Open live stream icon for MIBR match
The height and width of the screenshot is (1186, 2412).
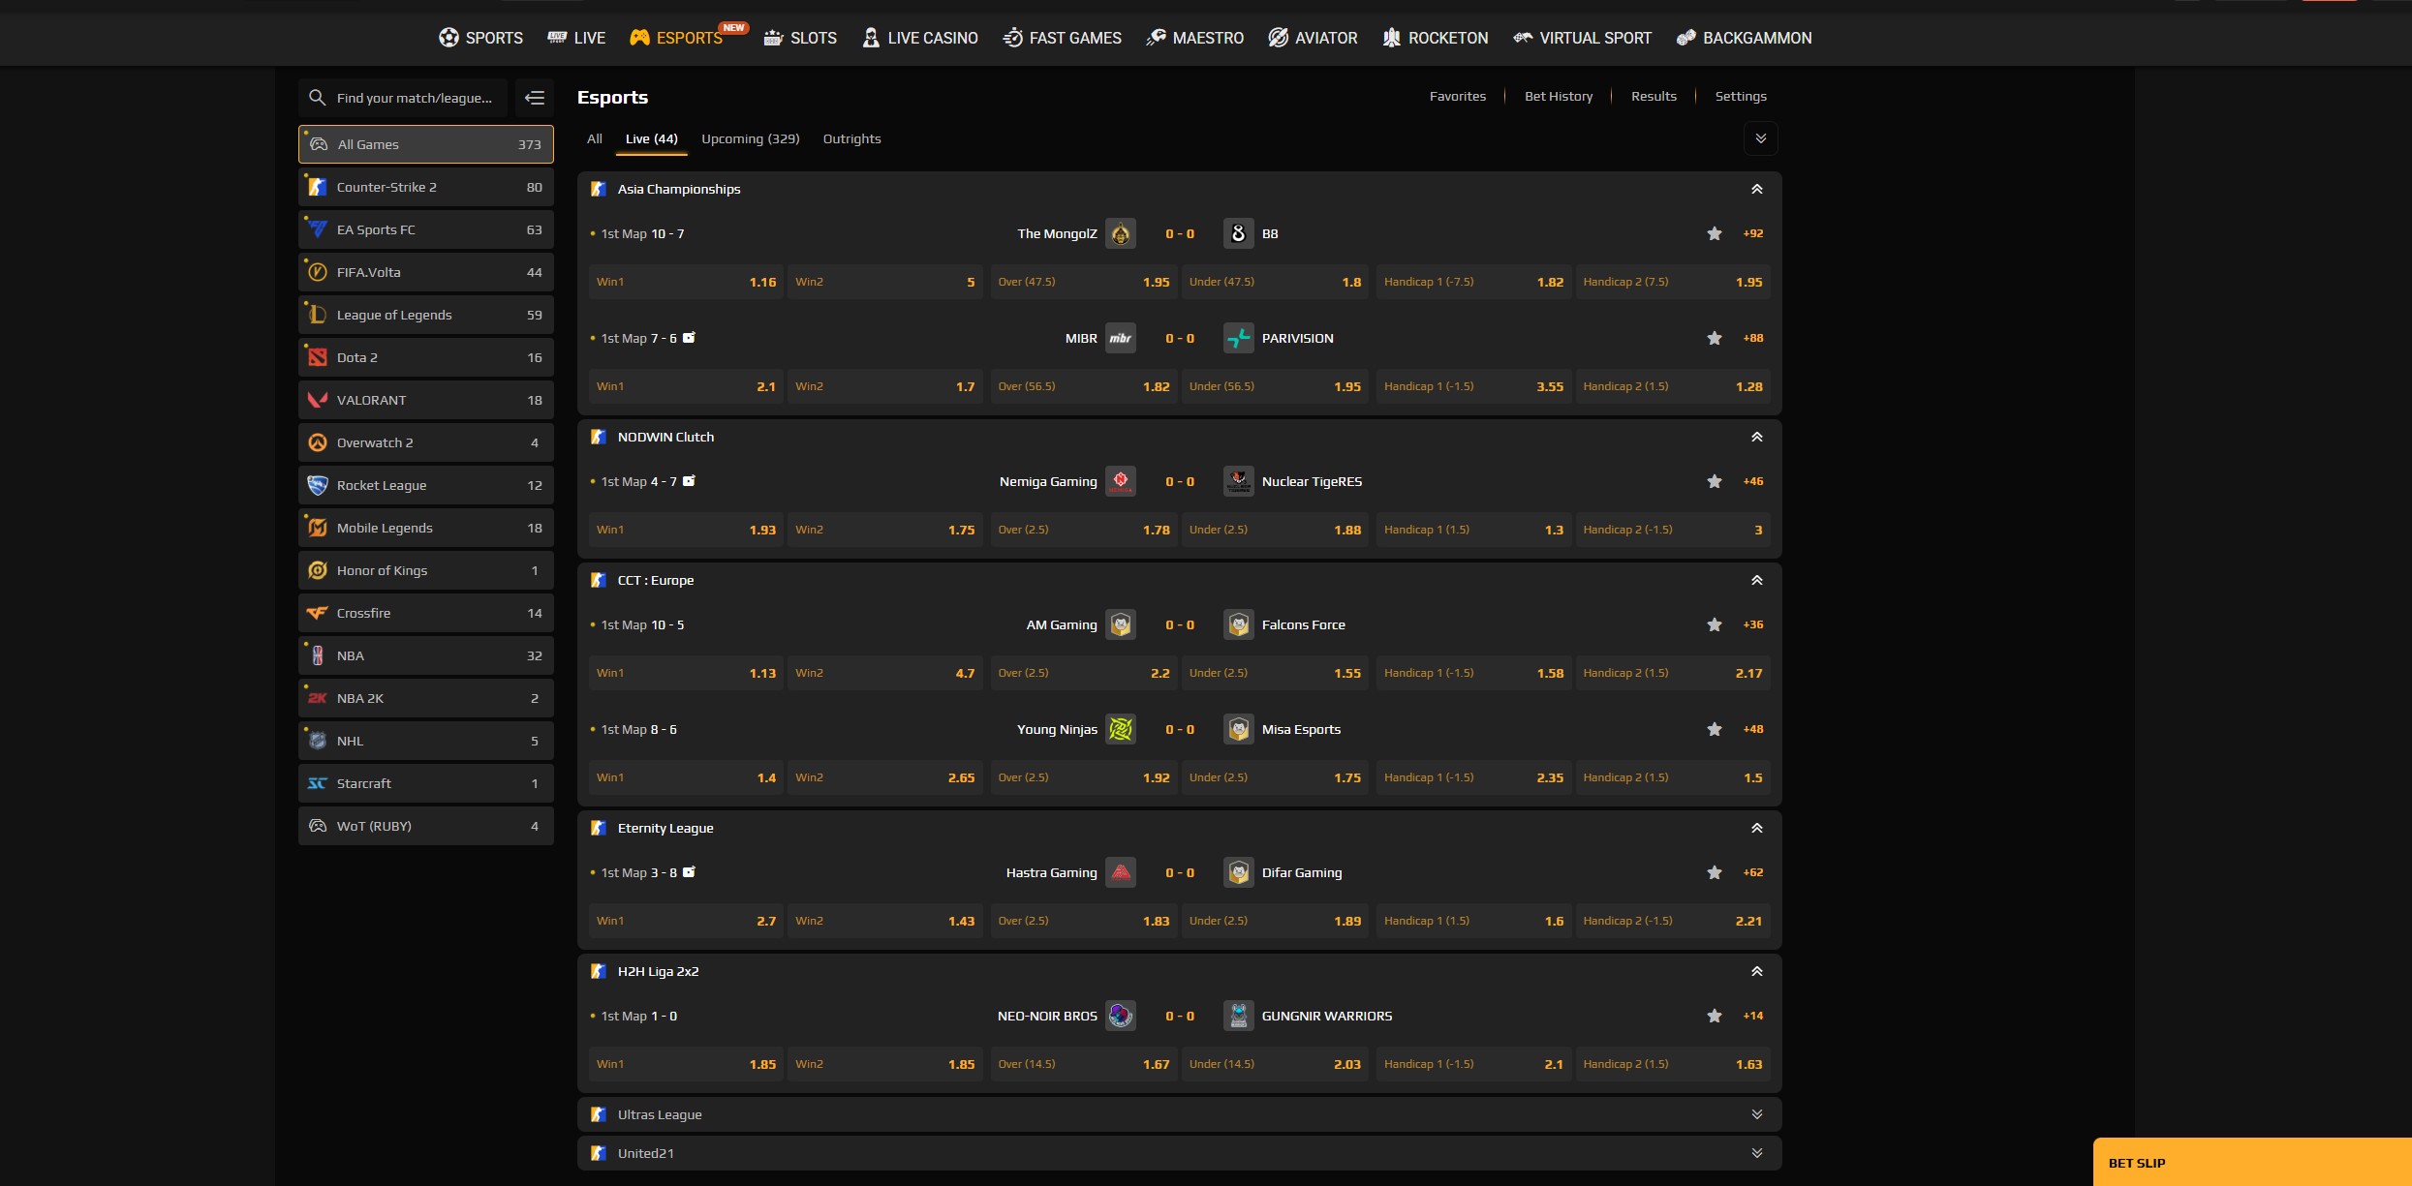click(689, 338)
